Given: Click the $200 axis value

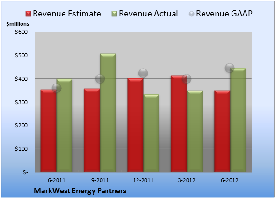Looking at the screenshot, I should [21, 125].
